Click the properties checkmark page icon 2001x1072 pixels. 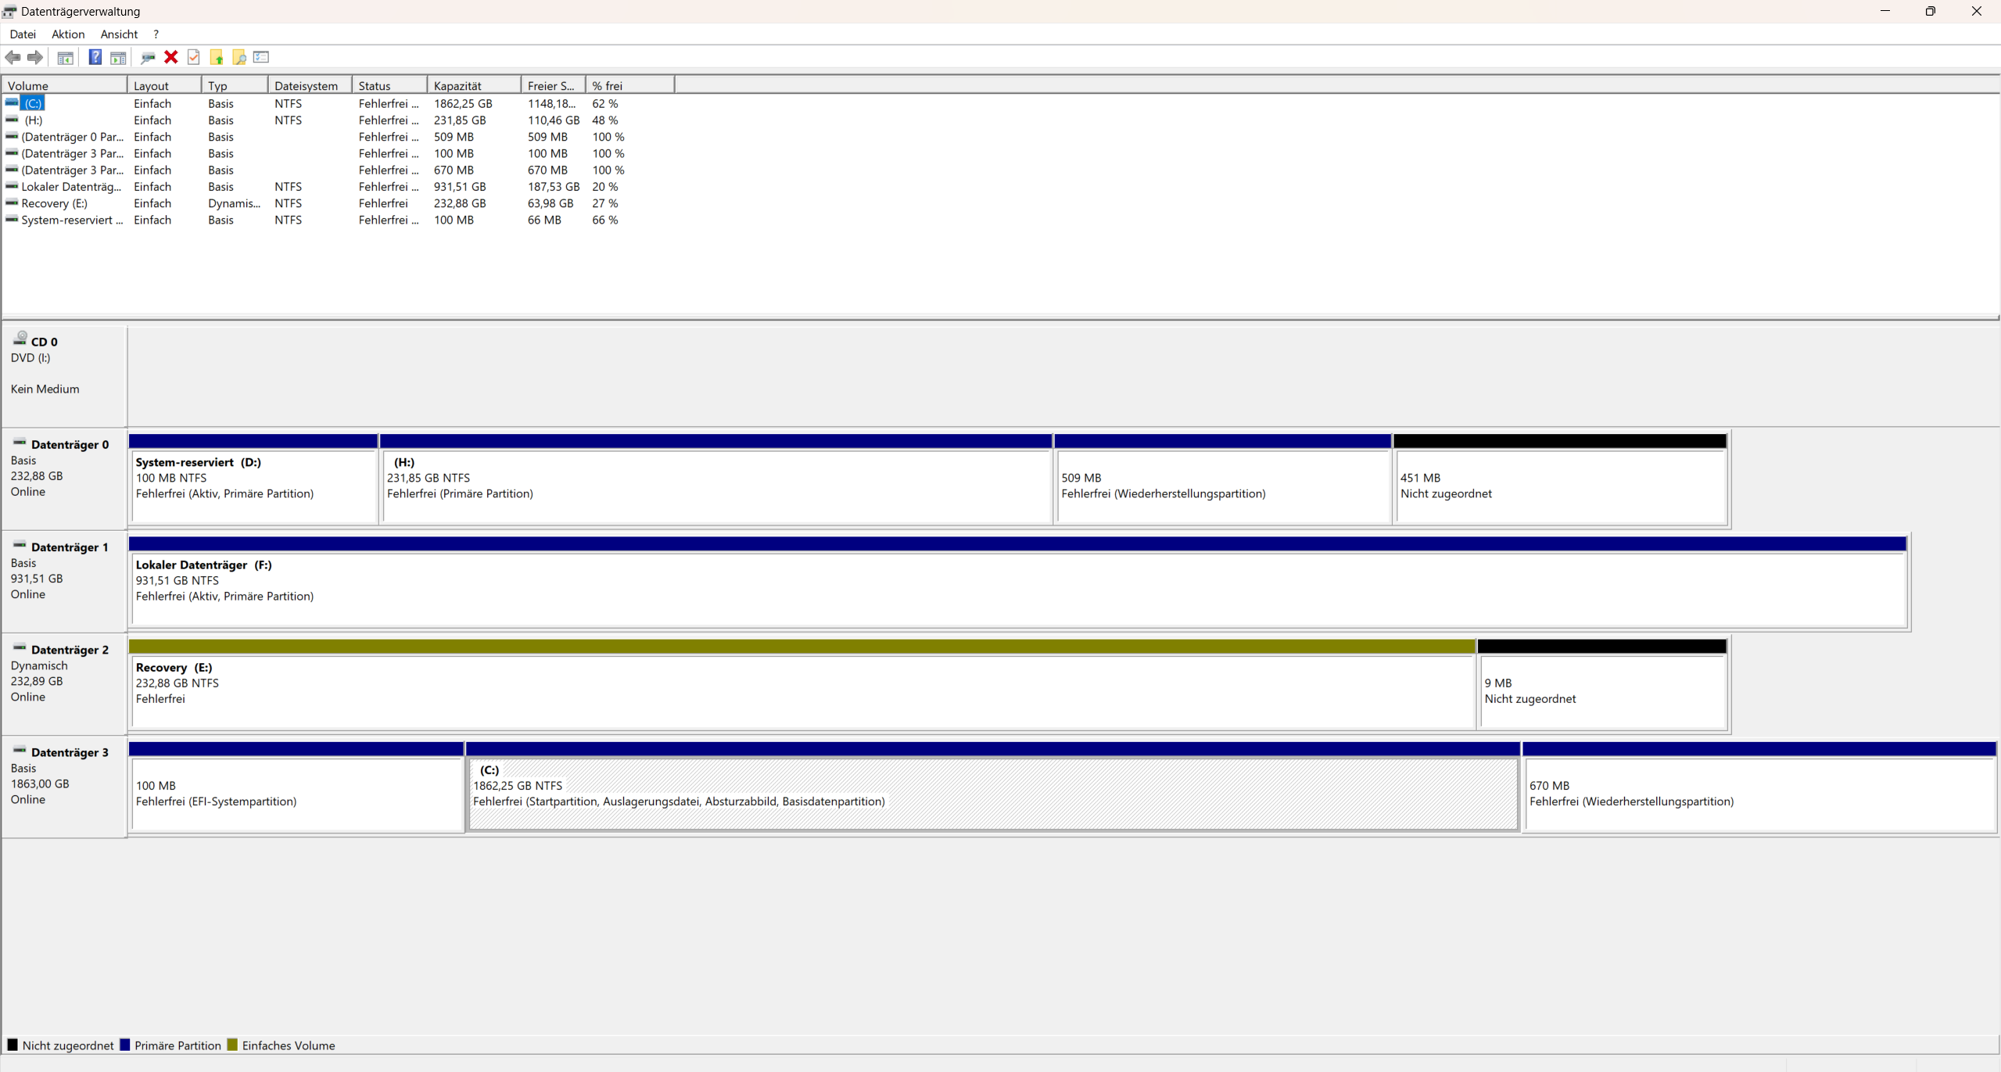point(194,57)
